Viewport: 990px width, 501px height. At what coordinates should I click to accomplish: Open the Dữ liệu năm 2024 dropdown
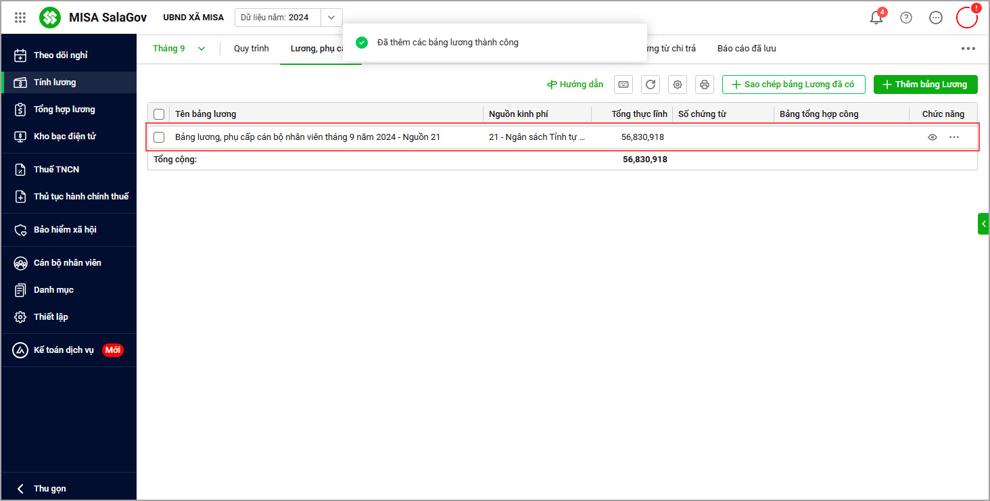(x=331, y=18)
